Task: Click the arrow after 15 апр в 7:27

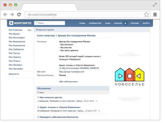Action: 99,111
